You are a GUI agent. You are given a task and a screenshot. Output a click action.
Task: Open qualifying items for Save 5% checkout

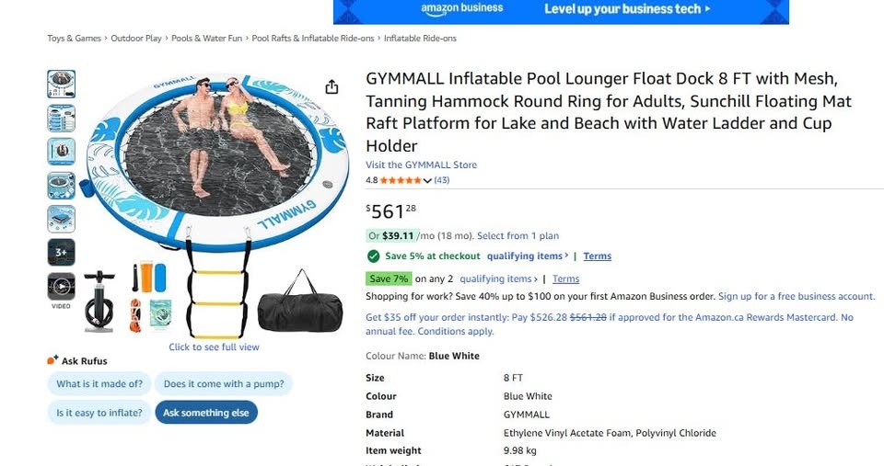(x=527, y=256)
